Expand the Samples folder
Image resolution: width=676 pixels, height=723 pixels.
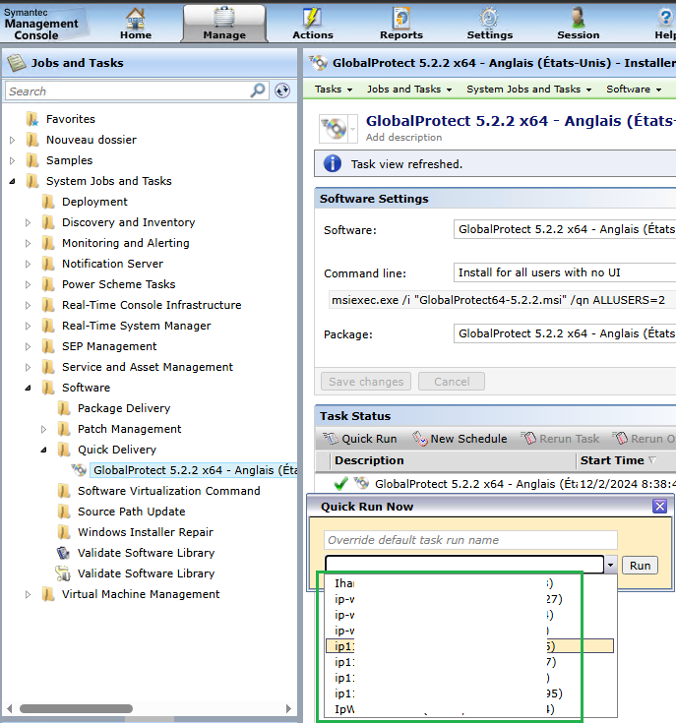click(x=13, y=160)
